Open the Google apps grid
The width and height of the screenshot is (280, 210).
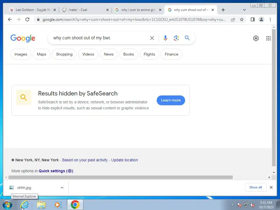tap(269, 38)
